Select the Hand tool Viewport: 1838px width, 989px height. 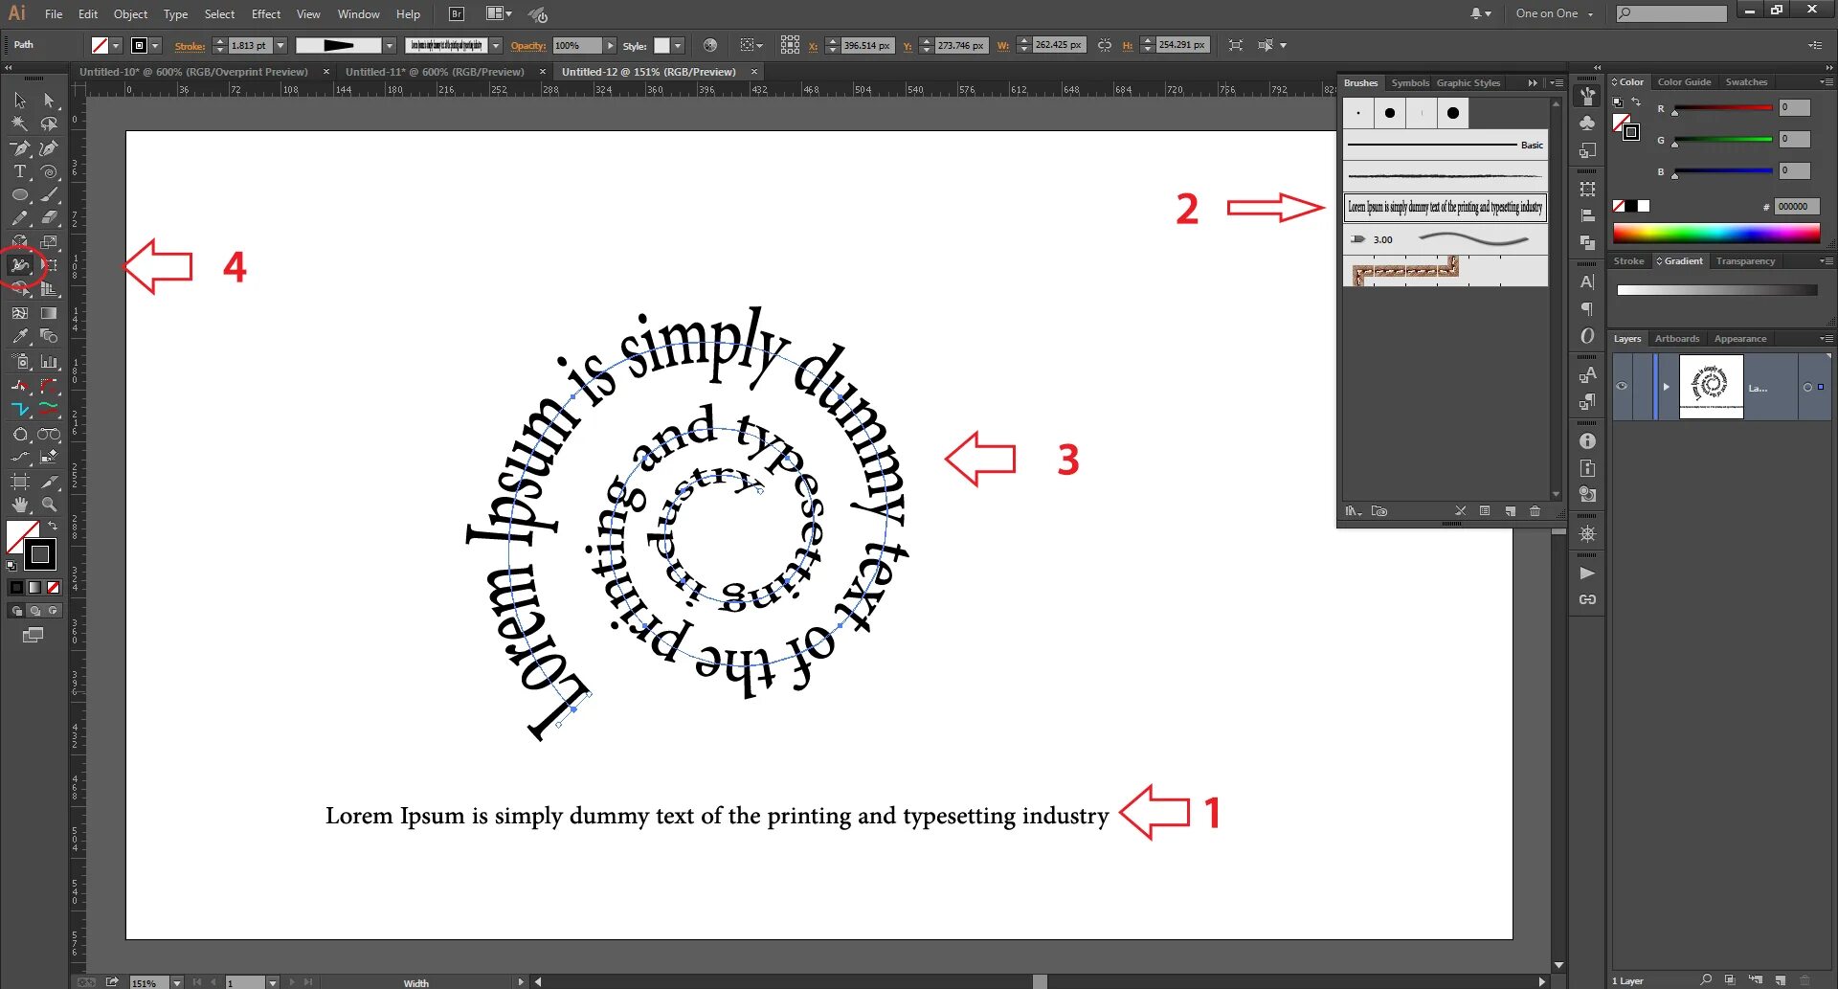(19, 505)
